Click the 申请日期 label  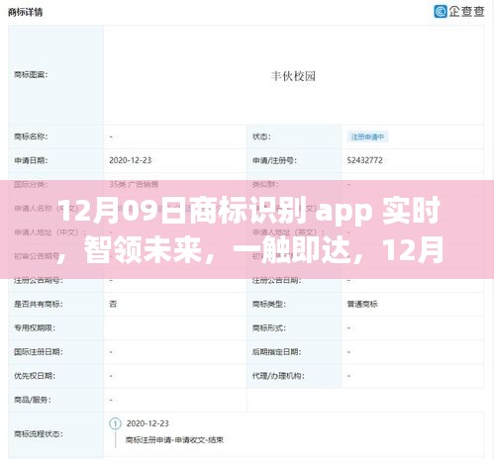tap(31, 160)
